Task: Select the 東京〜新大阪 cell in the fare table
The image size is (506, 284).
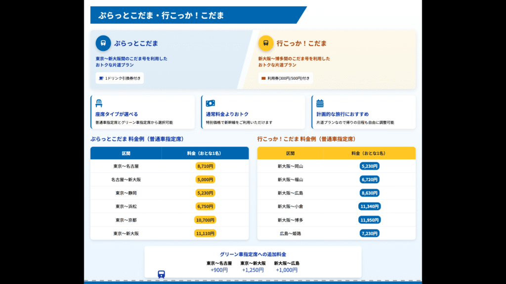Action: coord(126,233)
